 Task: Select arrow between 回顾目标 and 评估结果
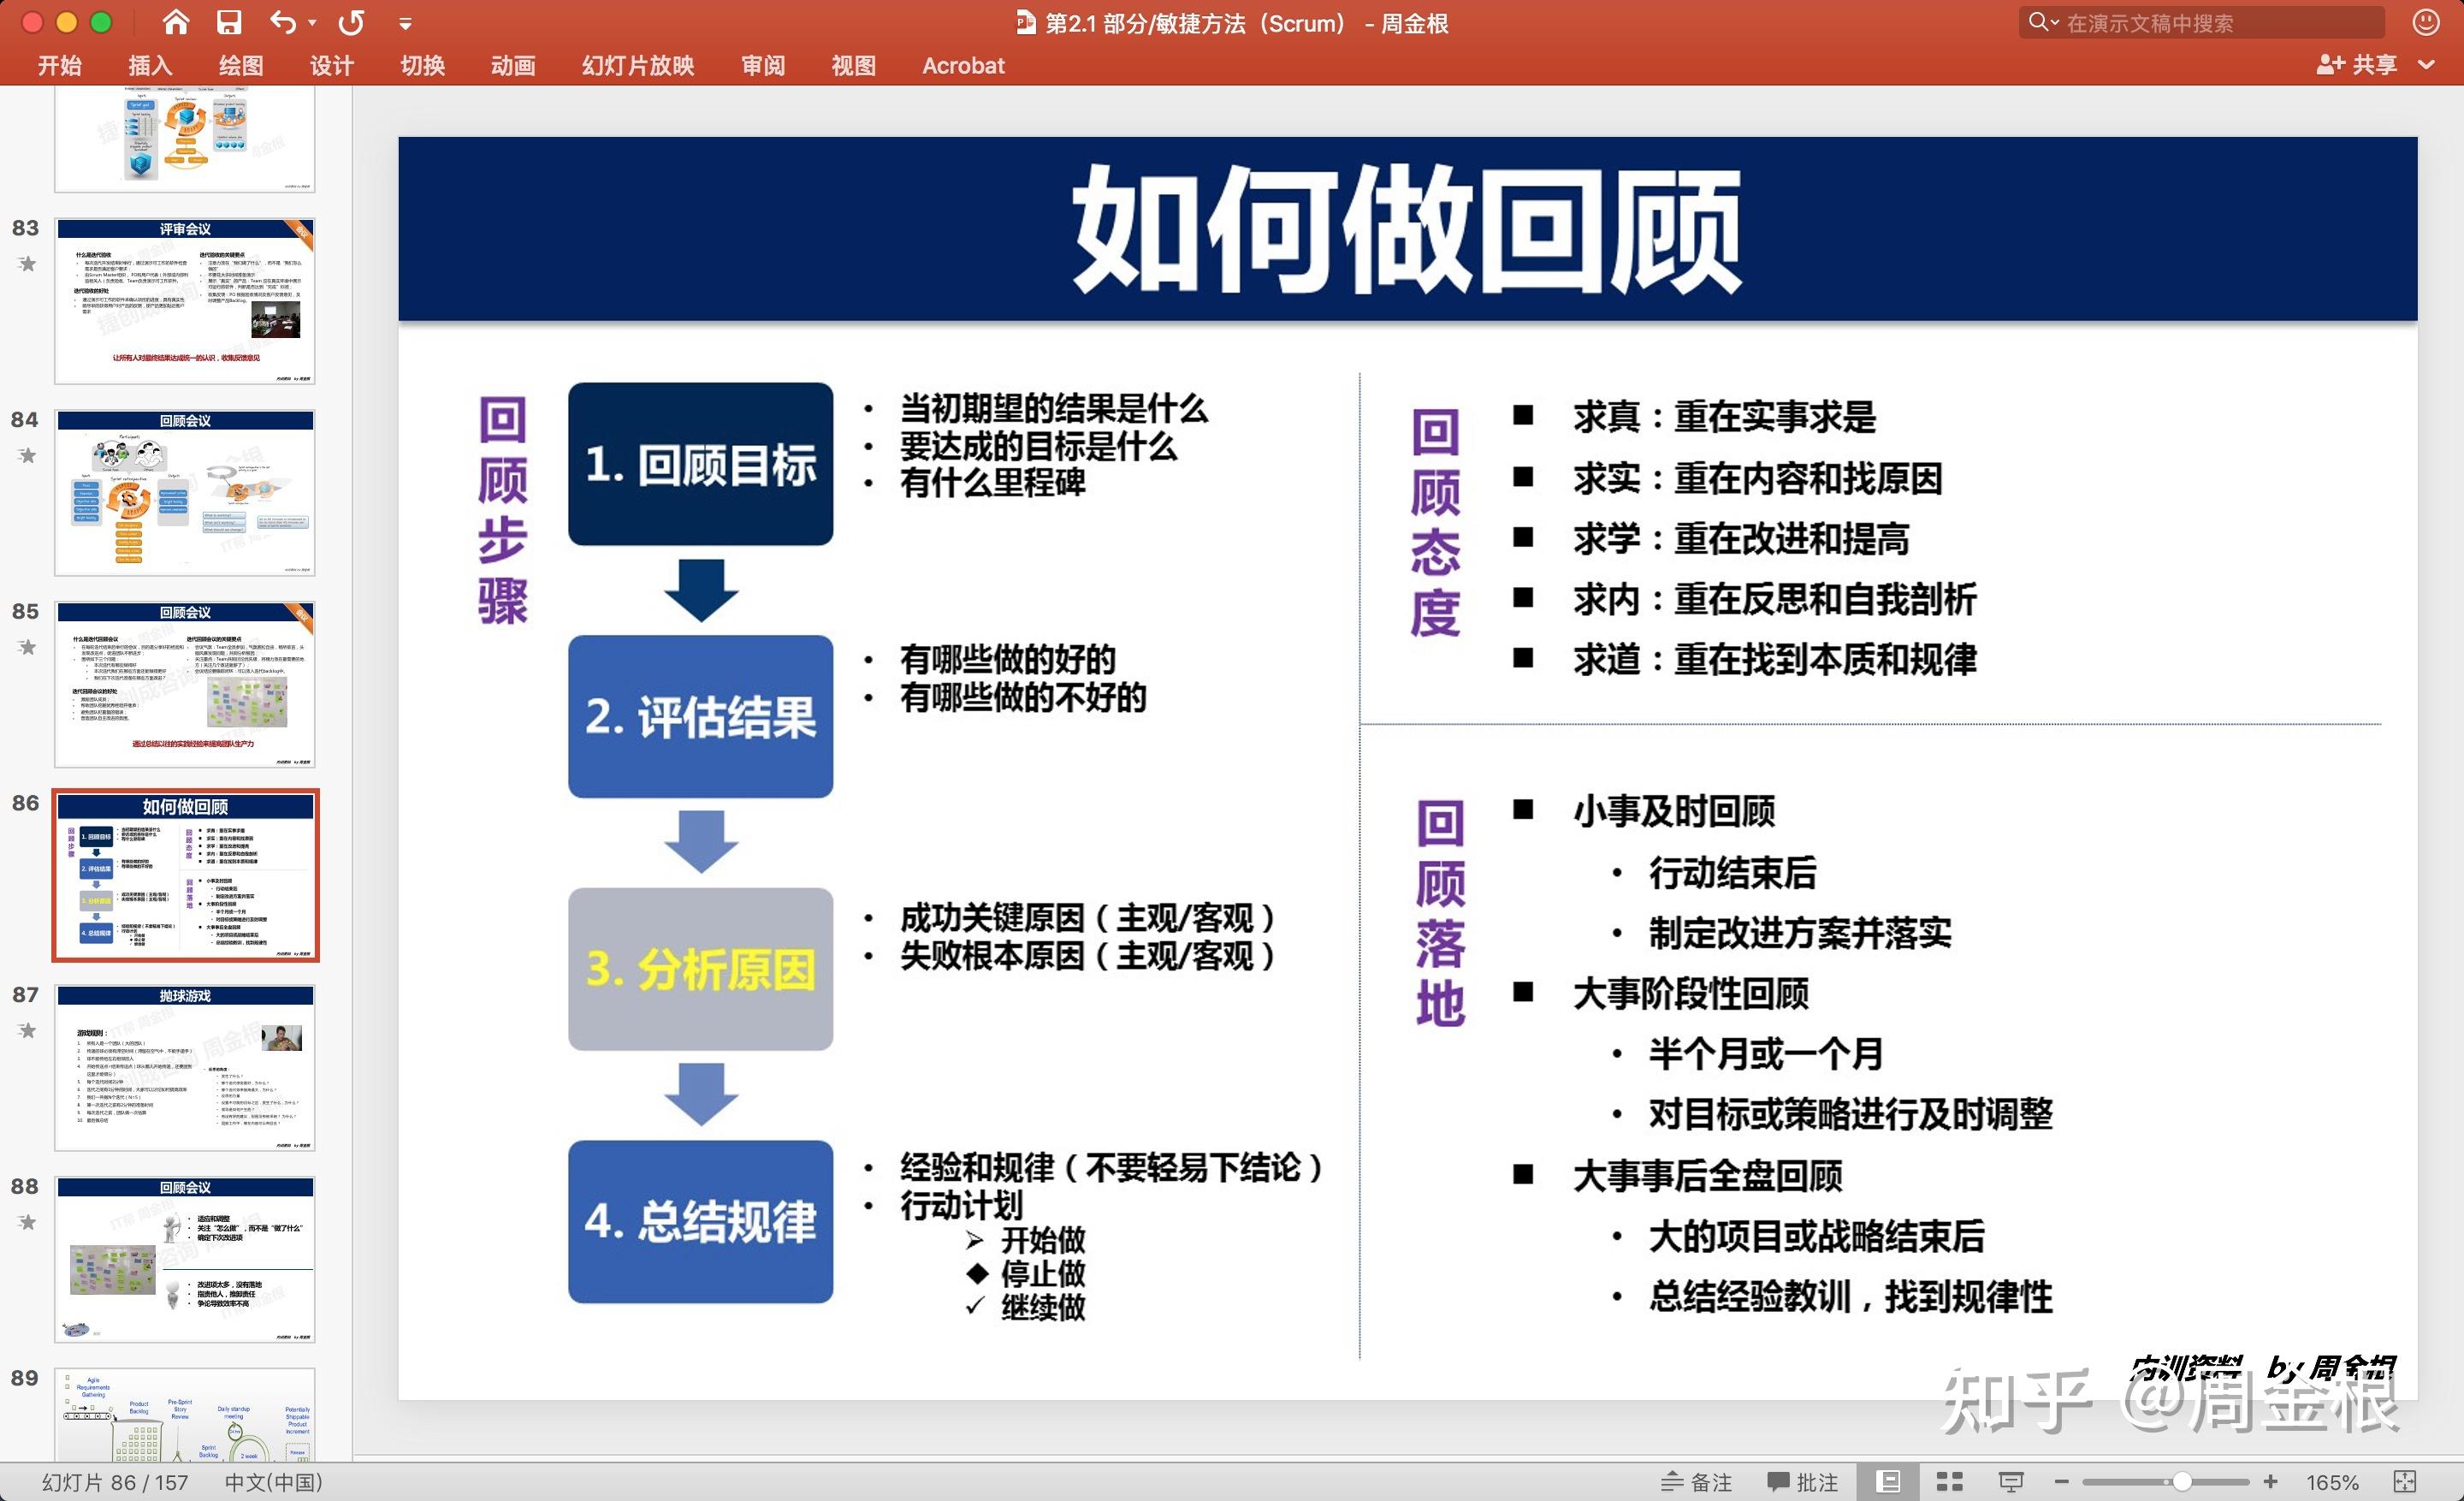pos(701,590)
